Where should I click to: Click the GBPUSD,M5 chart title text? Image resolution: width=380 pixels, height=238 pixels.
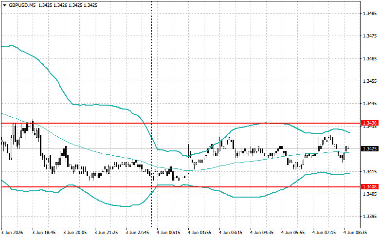pyautogui.click(x=21, y=5)
